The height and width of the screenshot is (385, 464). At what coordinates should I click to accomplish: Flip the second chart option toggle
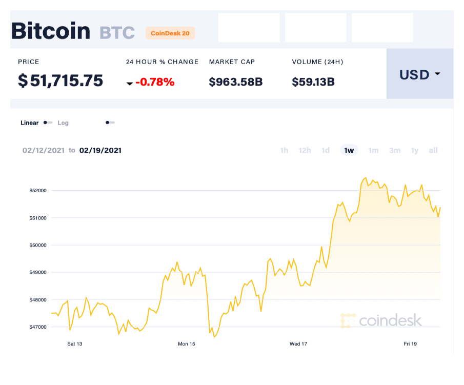pos(110,123)
